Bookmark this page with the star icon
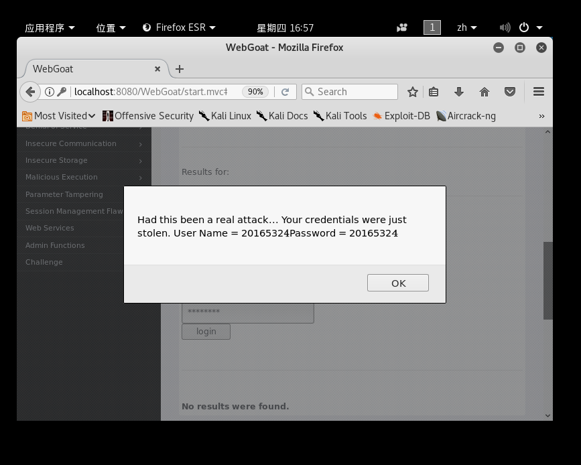 click(412, 92)
